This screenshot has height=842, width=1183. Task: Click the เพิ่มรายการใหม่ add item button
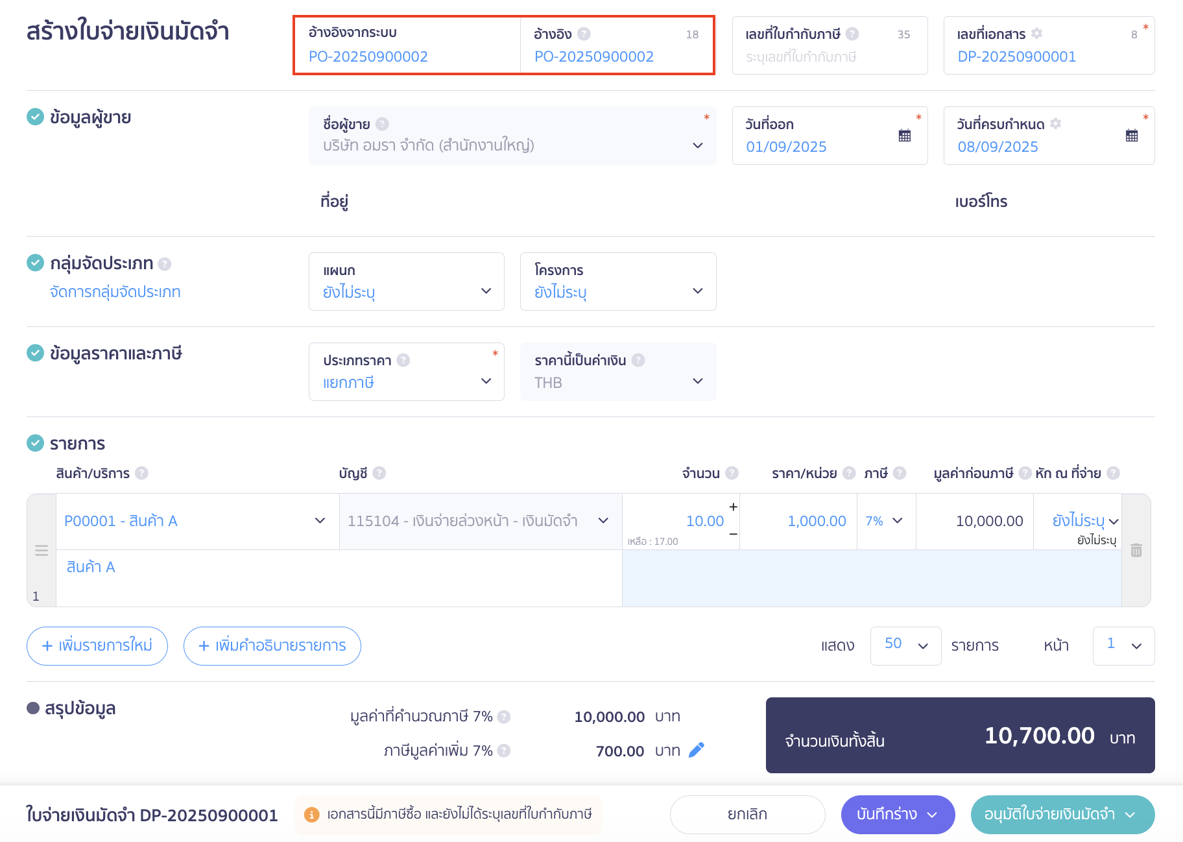(x=97, y=645)
